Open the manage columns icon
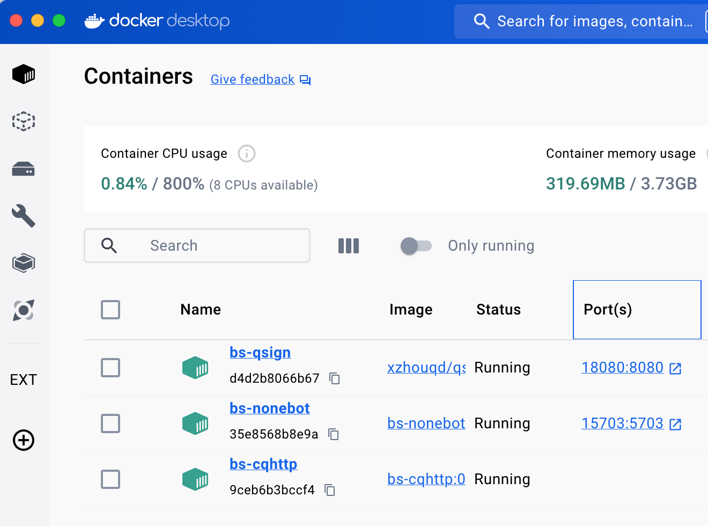Viewport: 708px width, 526px height. click(x=349, y=246)
